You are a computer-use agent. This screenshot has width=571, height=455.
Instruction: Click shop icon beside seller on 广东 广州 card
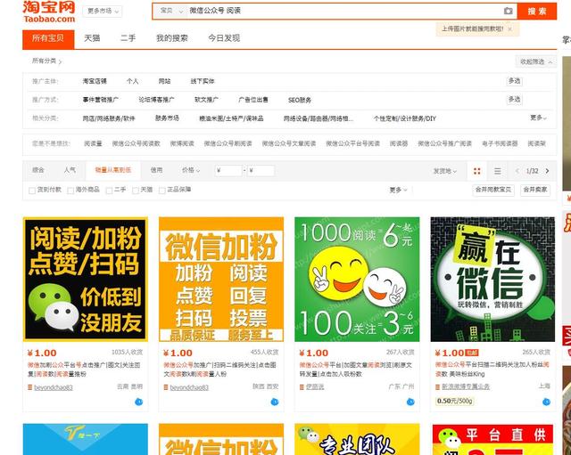pos(302,387)
